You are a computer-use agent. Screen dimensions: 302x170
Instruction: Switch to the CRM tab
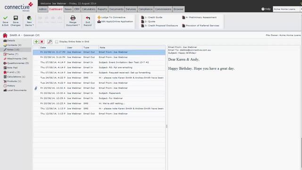76,9
